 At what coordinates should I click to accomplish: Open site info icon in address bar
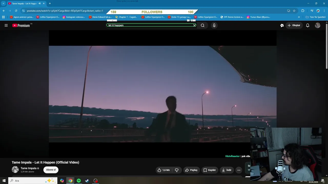pyautogui.click(x=23, y=11)
